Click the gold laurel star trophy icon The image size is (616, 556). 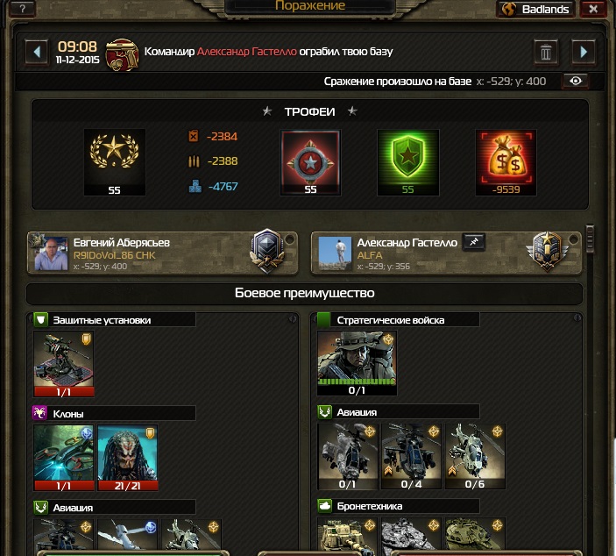[x=114, y=162]
